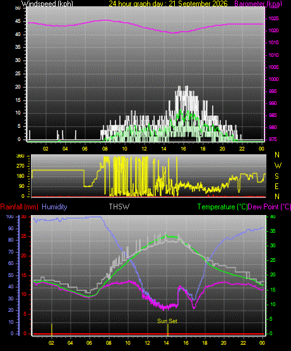
Task: Click the Dew Point (°C) legend label
Action: tap(270, 207)
